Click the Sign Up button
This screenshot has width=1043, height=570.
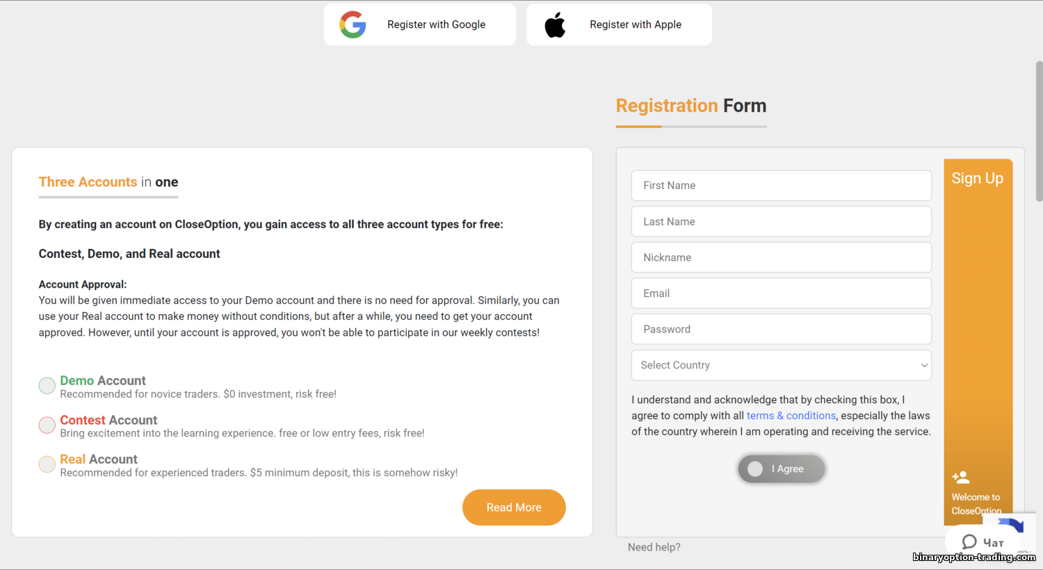point(977,179)
